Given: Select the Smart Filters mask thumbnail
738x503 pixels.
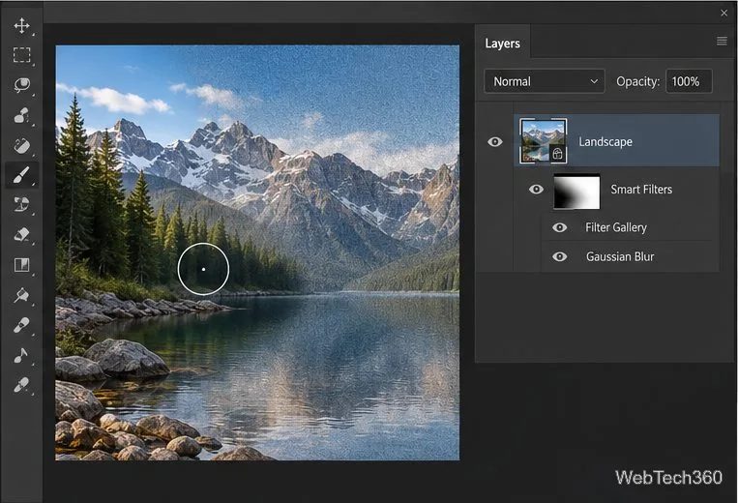Looking at the screenshot, I should click(x=576, y=192).
